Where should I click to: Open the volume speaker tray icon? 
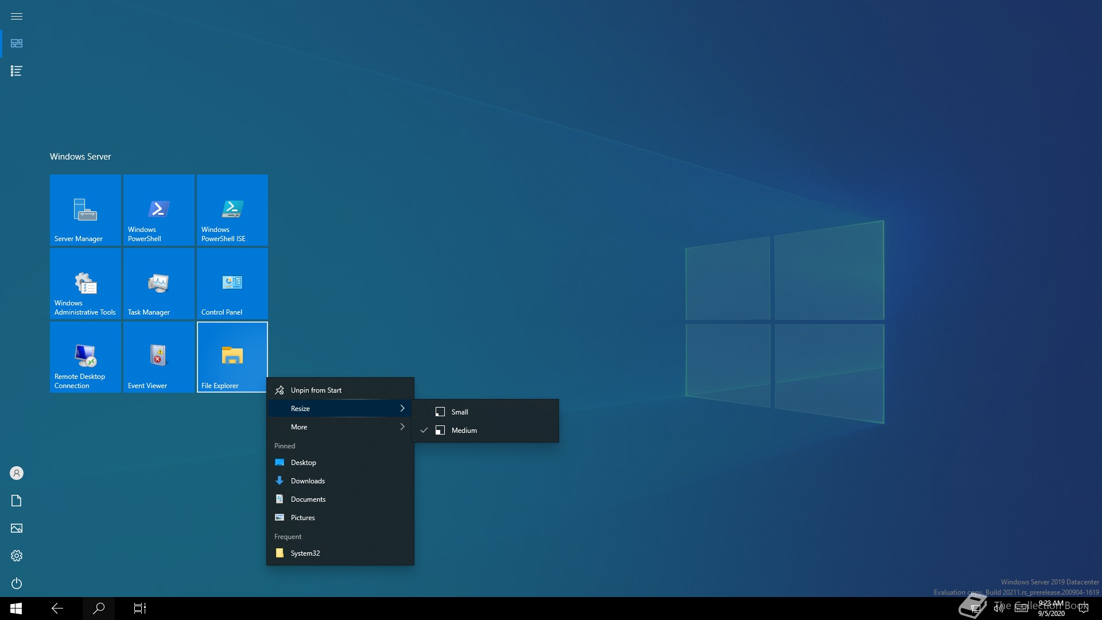tap(999, 609)
